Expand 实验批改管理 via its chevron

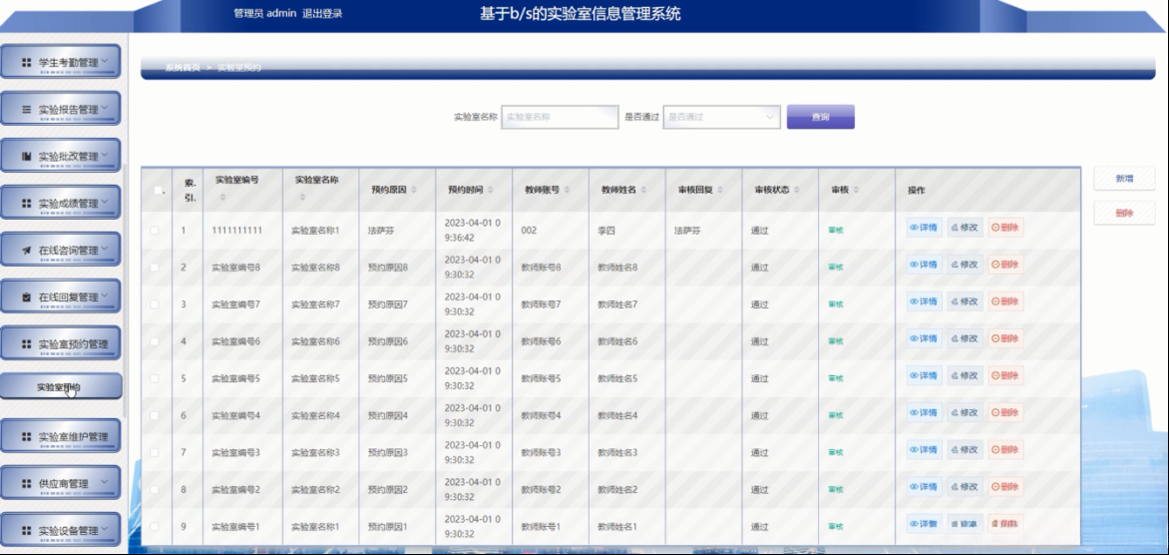click(x=105, y=156)
